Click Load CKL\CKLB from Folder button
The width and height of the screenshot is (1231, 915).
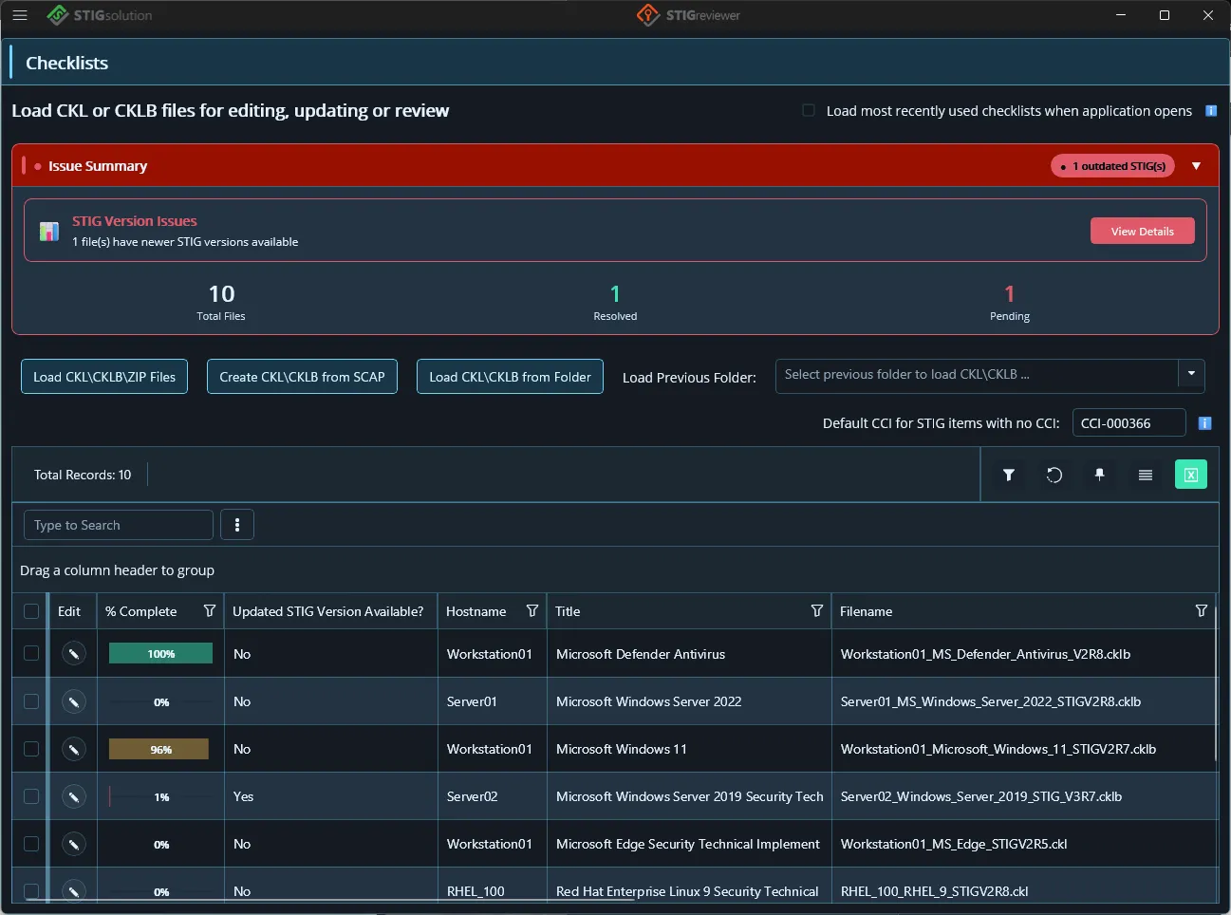tap(510, 377)
